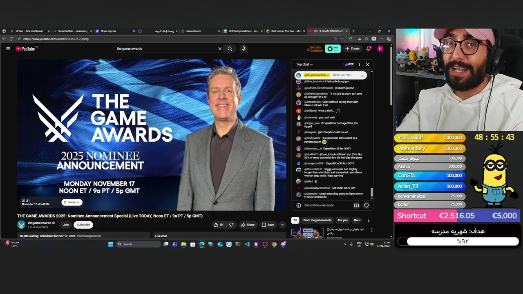This screenshot has height=294, width=523.
Task: Click the Join membership button
Action: point(66,225)
